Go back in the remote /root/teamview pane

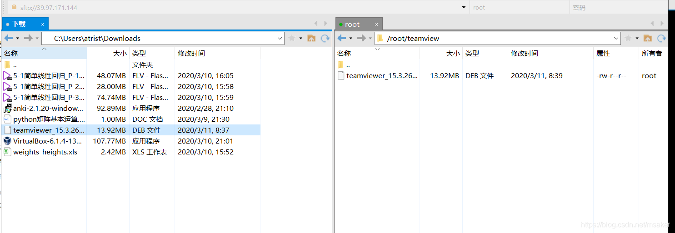pos(342,38)
